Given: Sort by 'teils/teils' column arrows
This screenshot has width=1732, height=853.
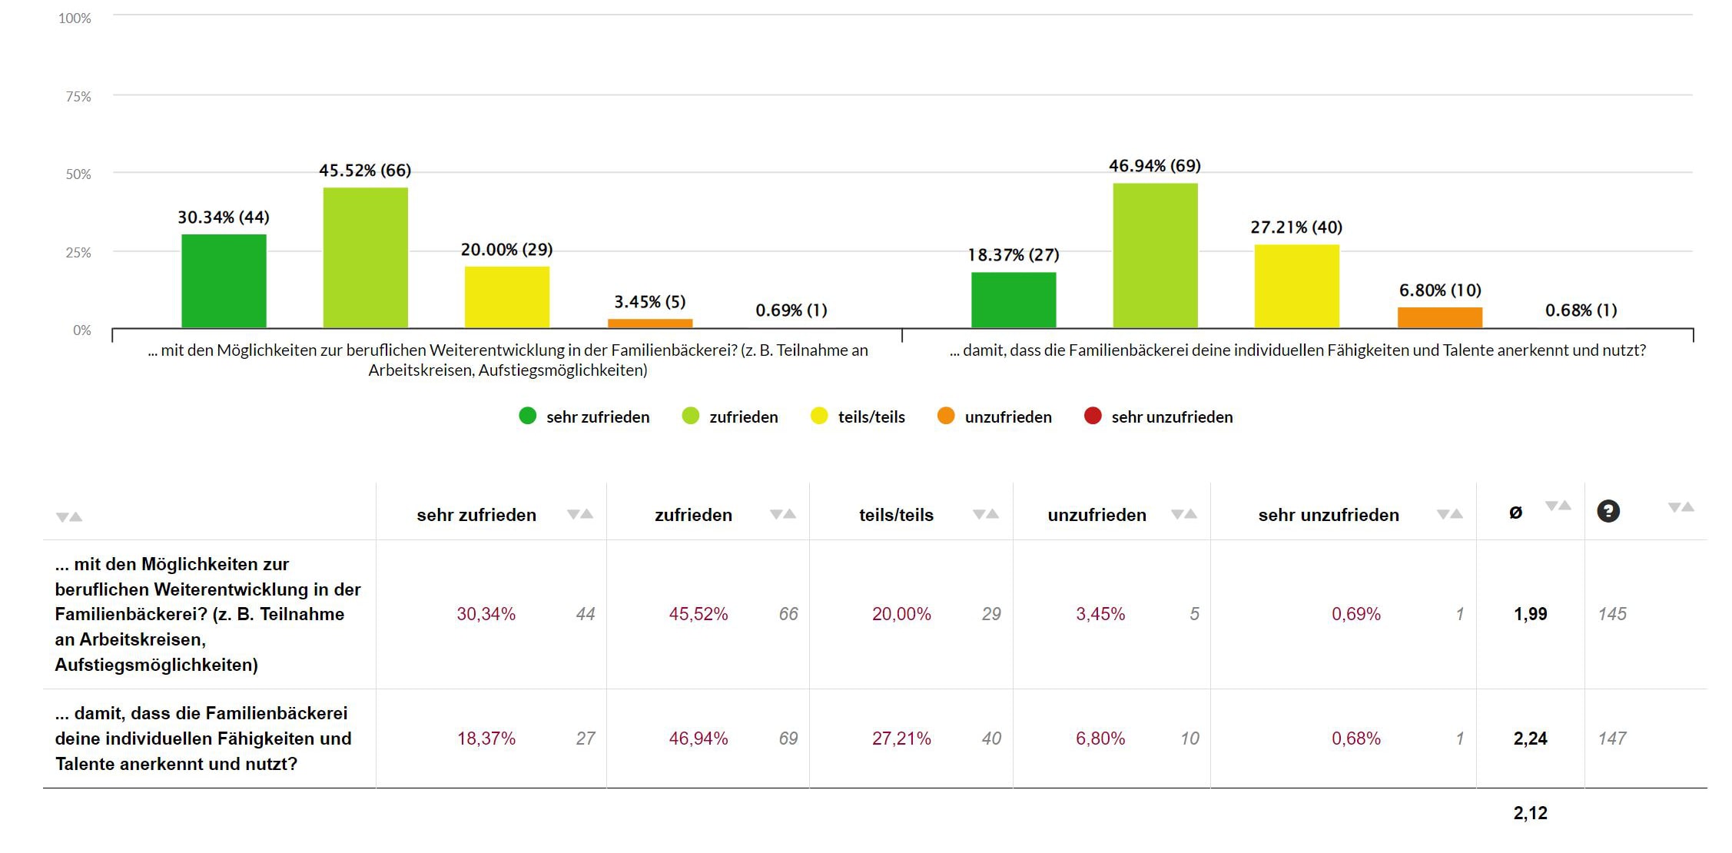Looking at the screenshot, I should (x=986, y=514).
